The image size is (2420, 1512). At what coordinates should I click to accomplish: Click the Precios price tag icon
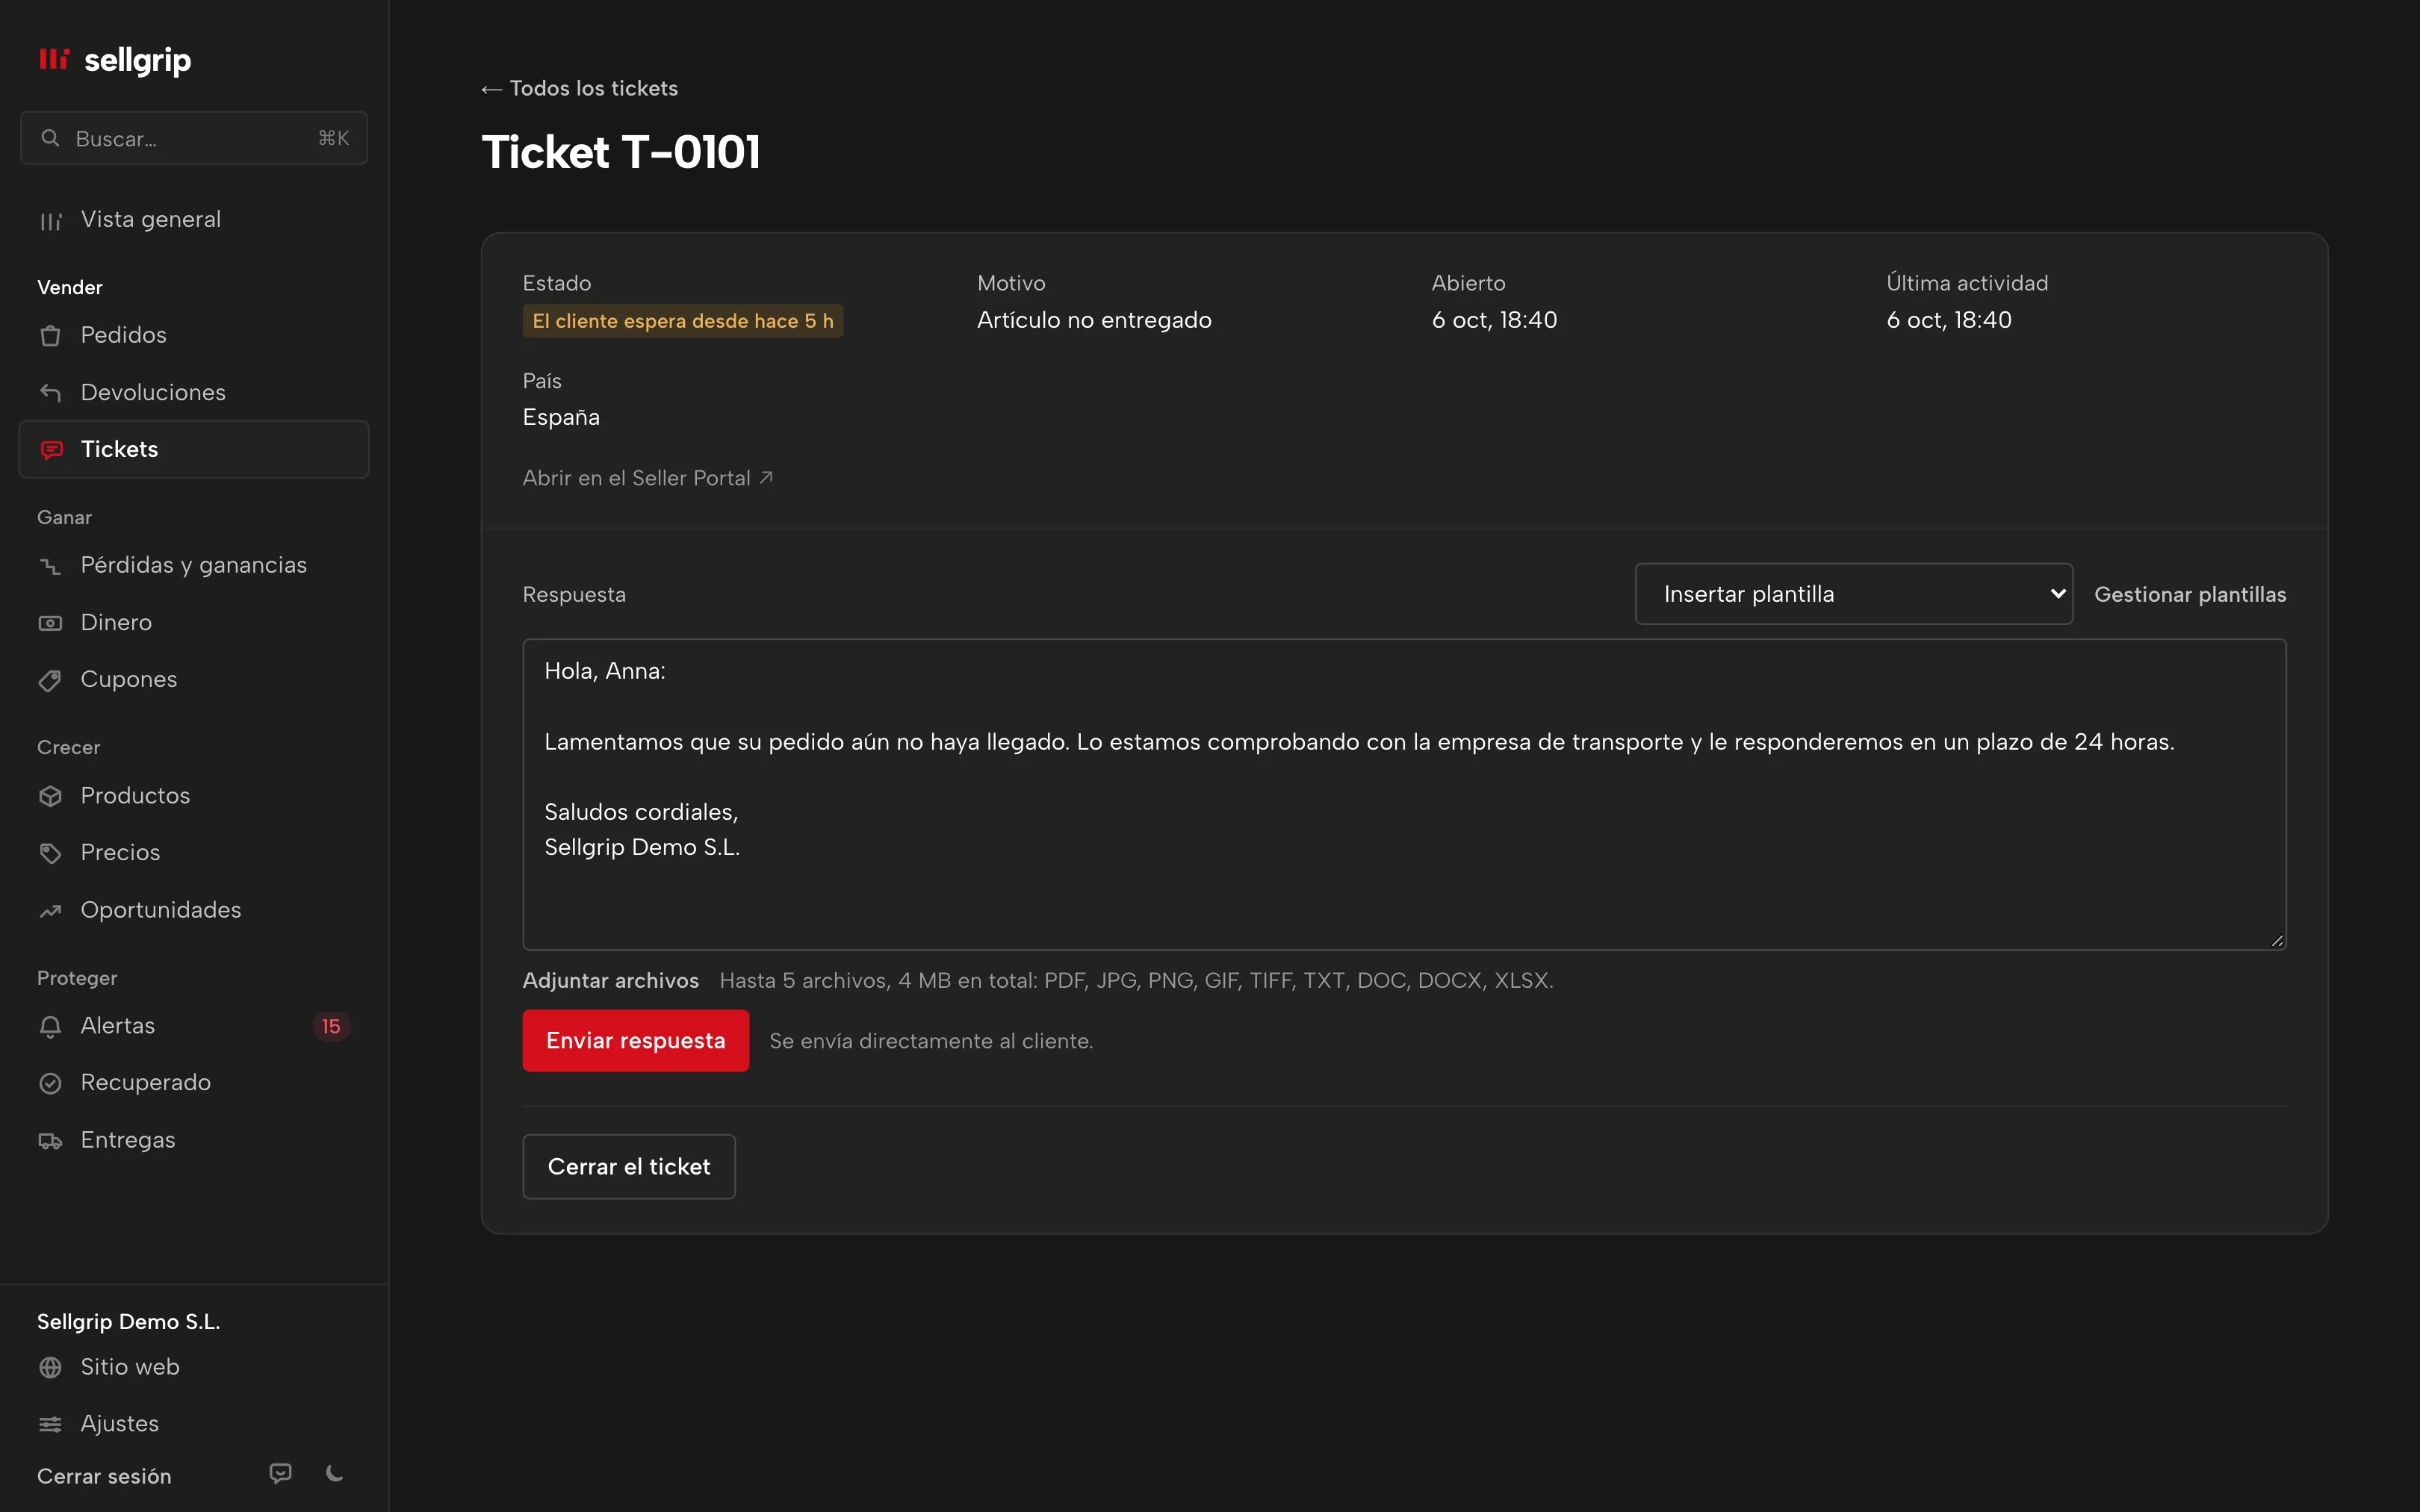(x=50, y=853)
